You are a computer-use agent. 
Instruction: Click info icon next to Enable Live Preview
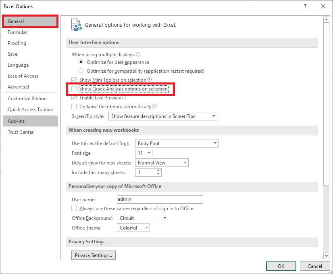[x=124, y=97]
